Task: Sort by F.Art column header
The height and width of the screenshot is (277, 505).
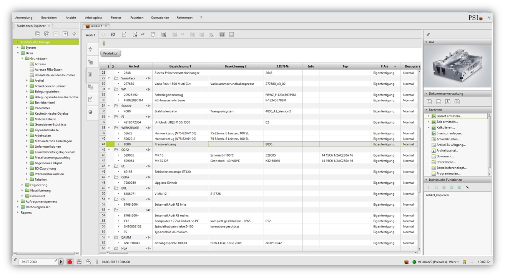Action: (385, 66)
